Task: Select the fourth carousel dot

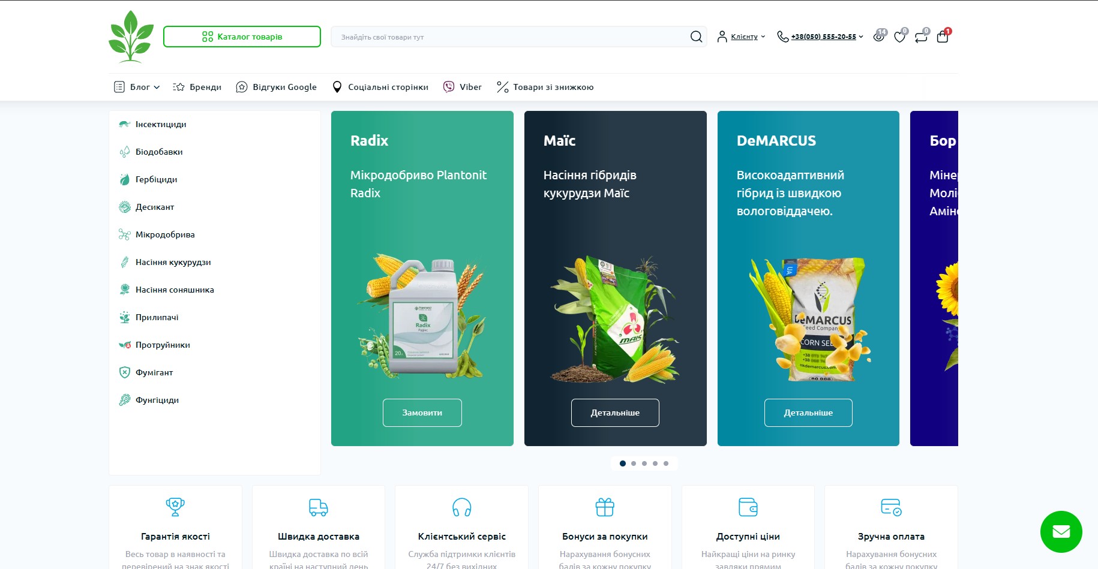Action: 655,463
